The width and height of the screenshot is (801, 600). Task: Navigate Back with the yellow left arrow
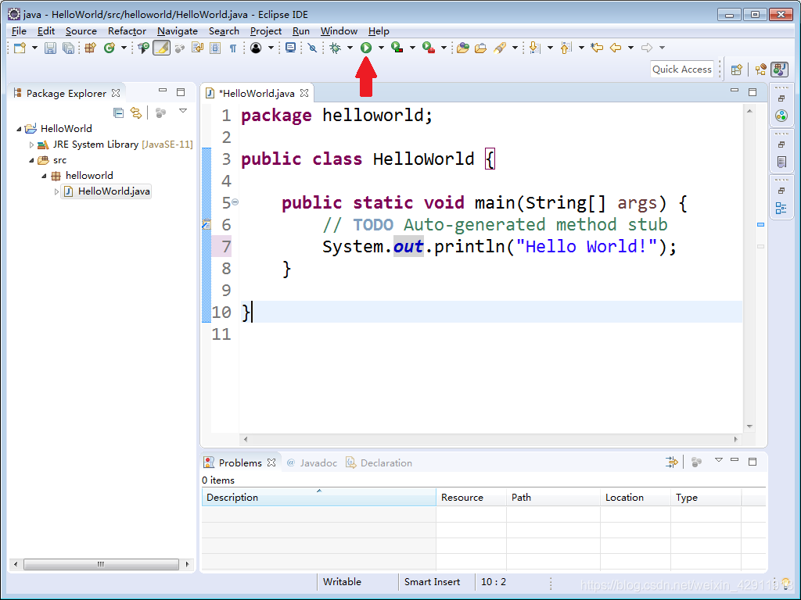[616, 48]
